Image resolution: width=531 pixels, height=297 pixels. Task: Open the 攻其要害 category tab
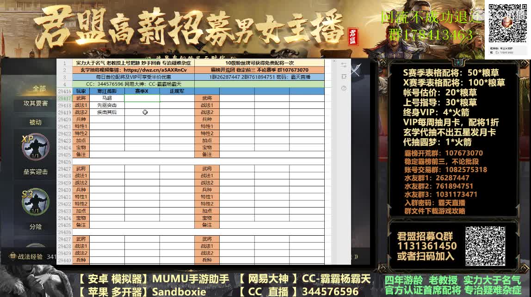(35, 103)
